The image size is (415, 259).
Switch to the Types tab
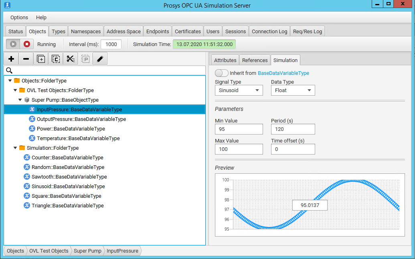click(59, 32)
